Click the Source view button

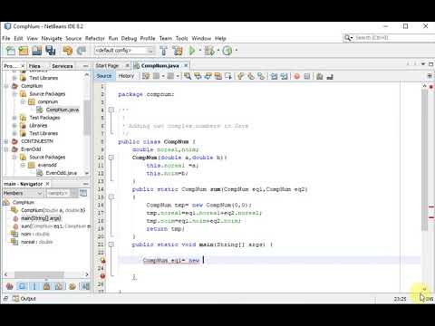point(104,76)
